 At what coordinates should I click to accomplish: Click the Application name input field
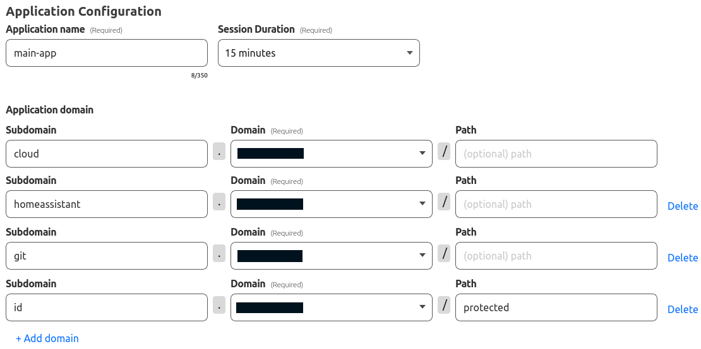106,53
